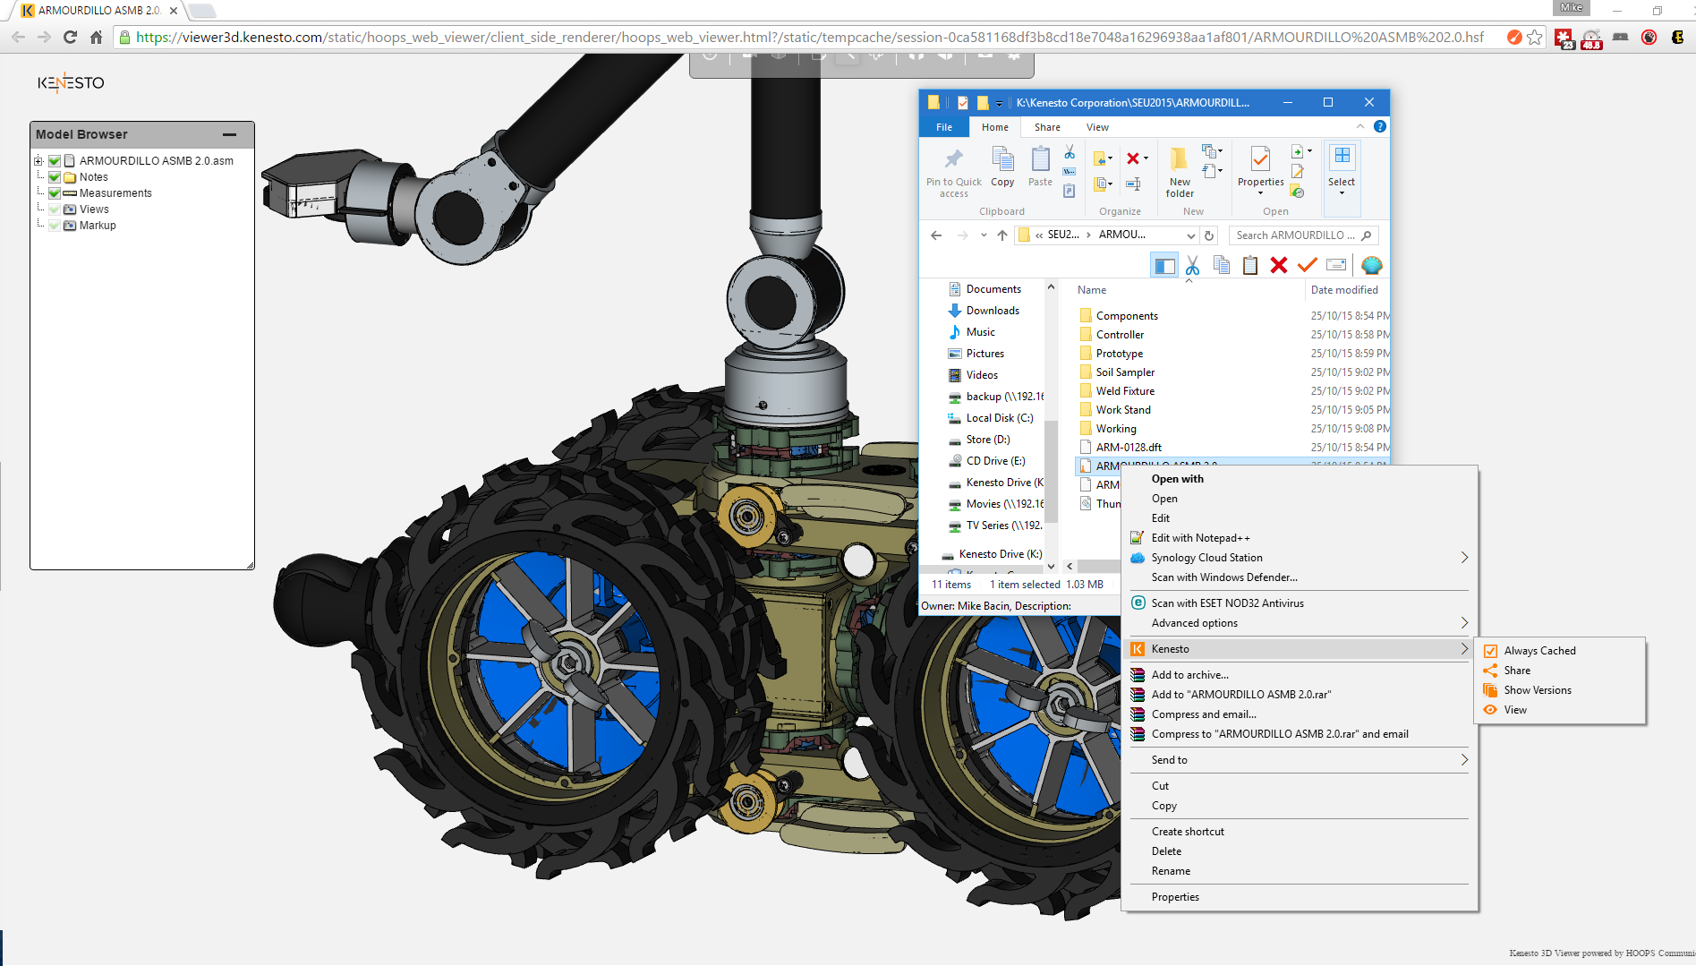Screen dimensions: 1696x966
Task: Open the Delete dropdown arrow in Organize group
Action: point(1146,158)
